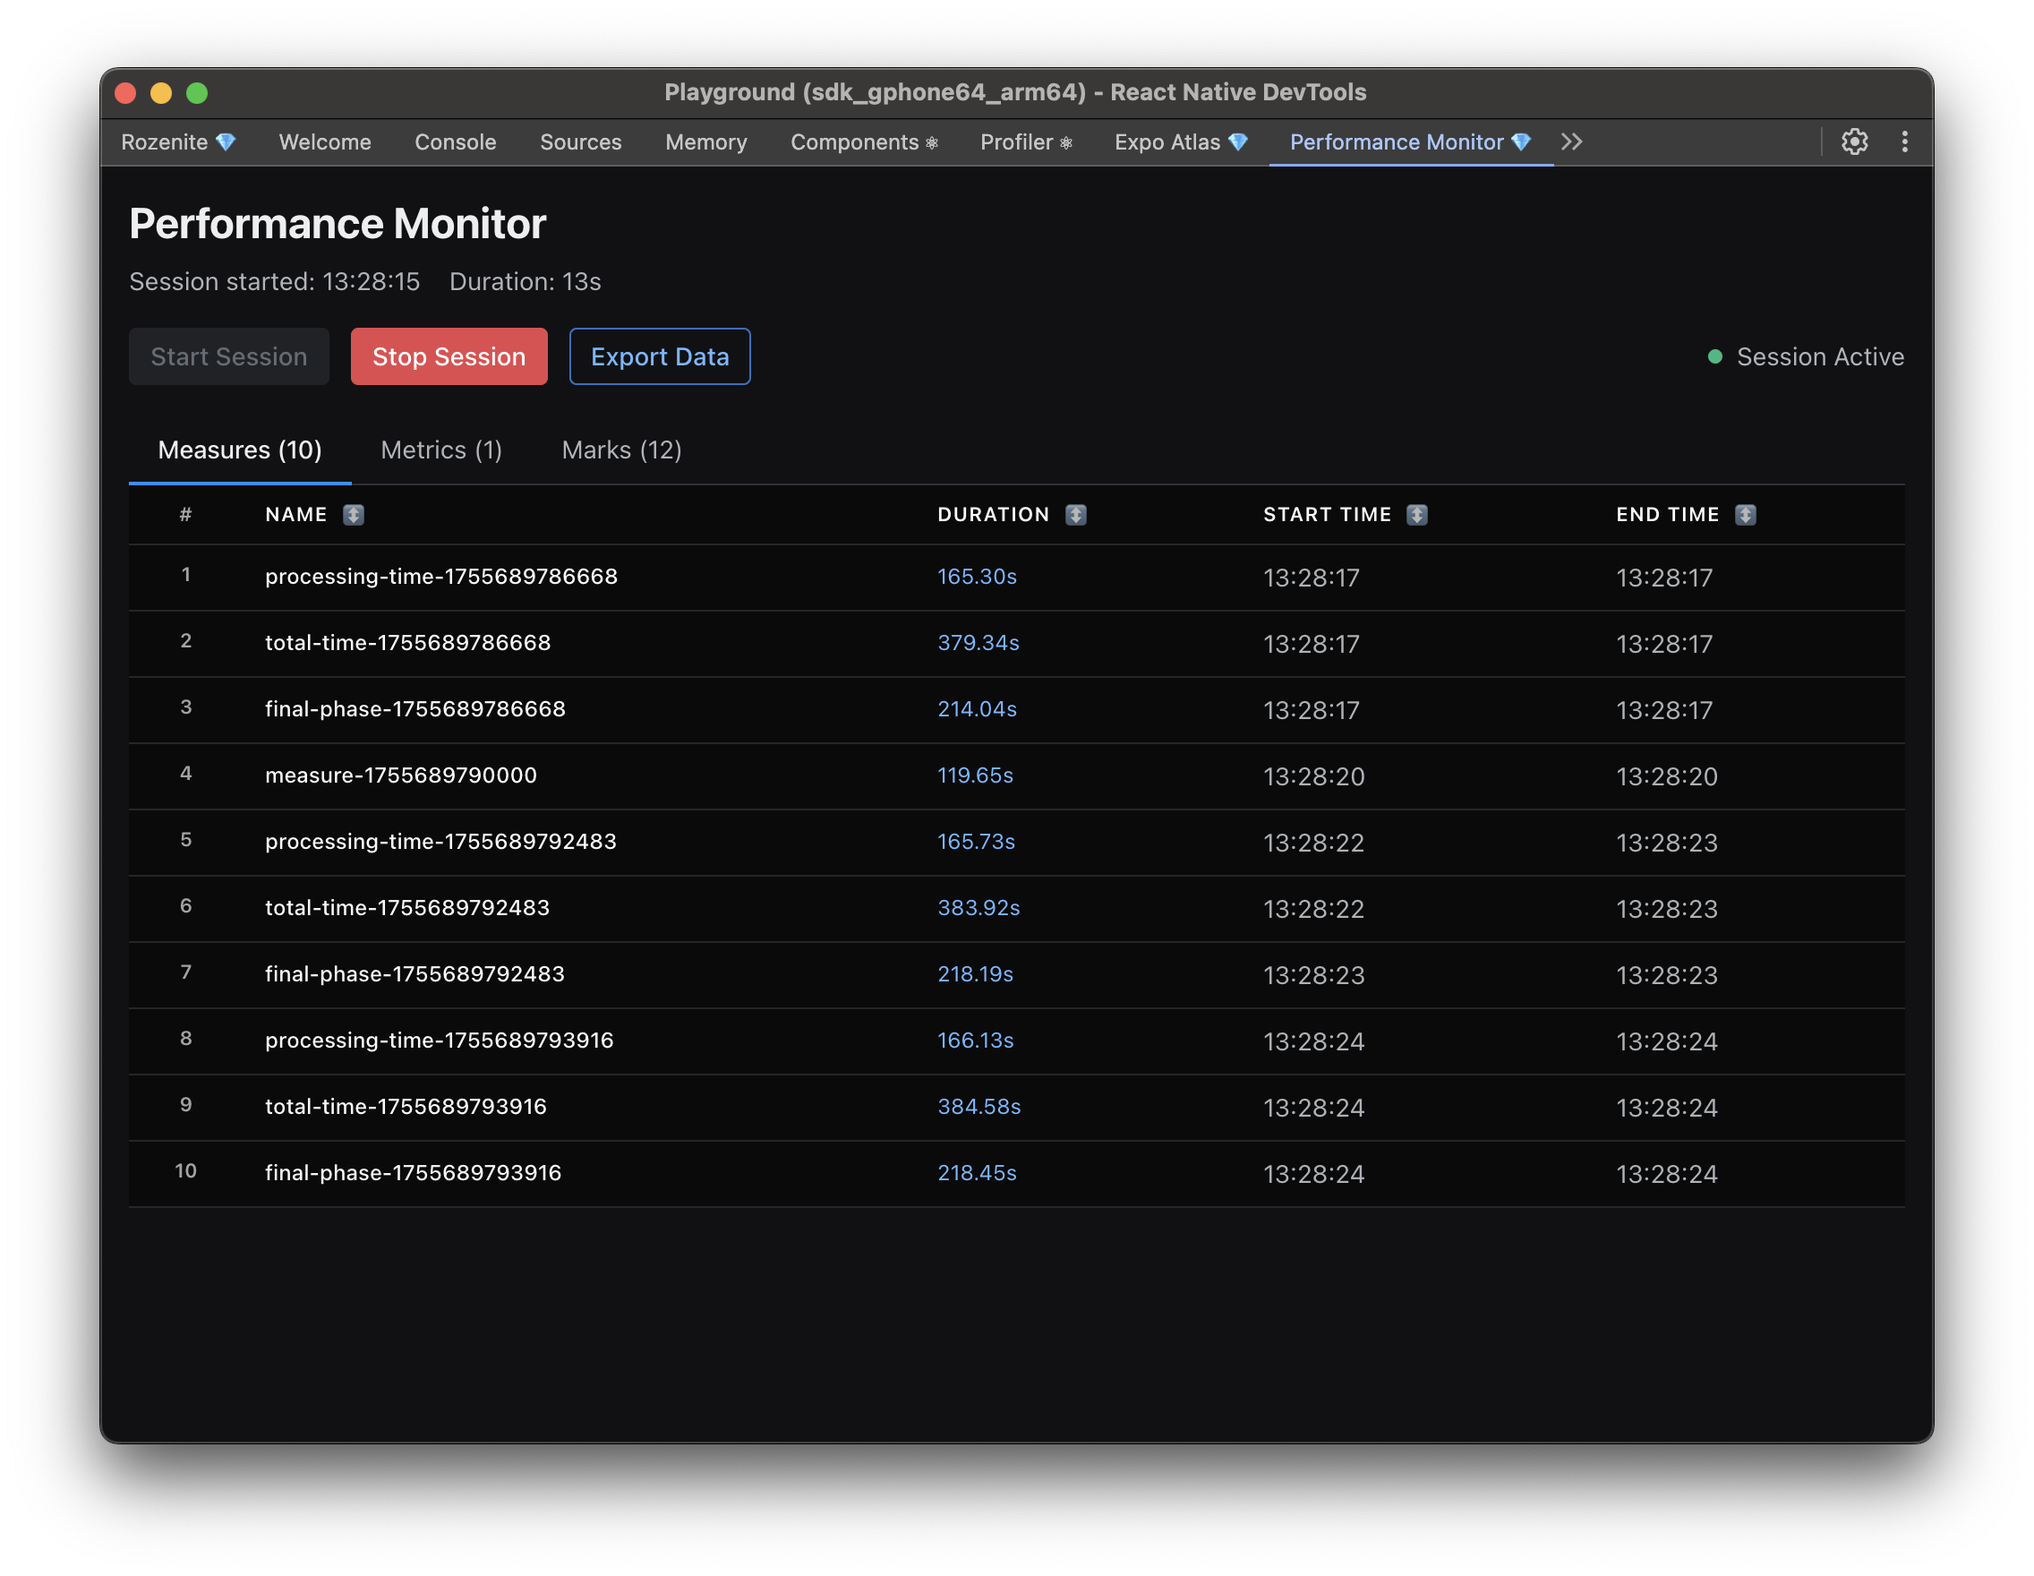Click the diamond icon next to Performance Monitor
The height and width of the screenshot is (1576, 2034).
1524,141
